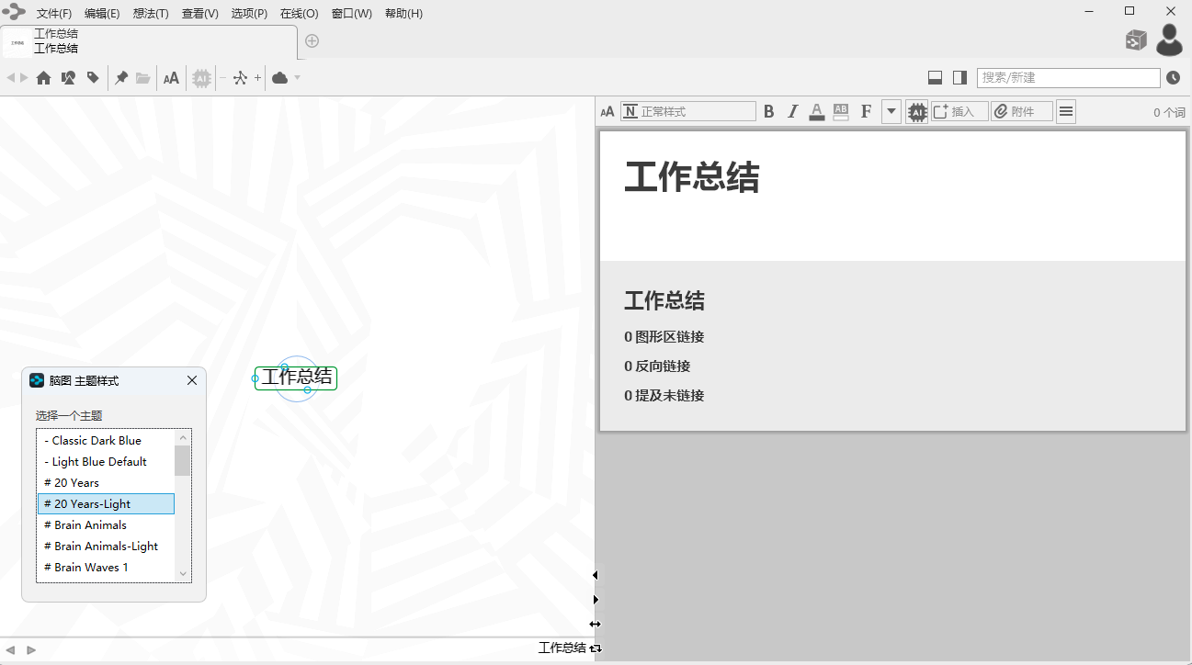Expand the cloud icon dropdown arrow
Screen dimensions: 1192x665
coord(296,78)
